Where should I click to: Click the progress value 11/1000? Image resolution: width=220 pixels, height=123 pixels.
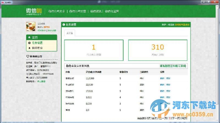coord(90,78)
